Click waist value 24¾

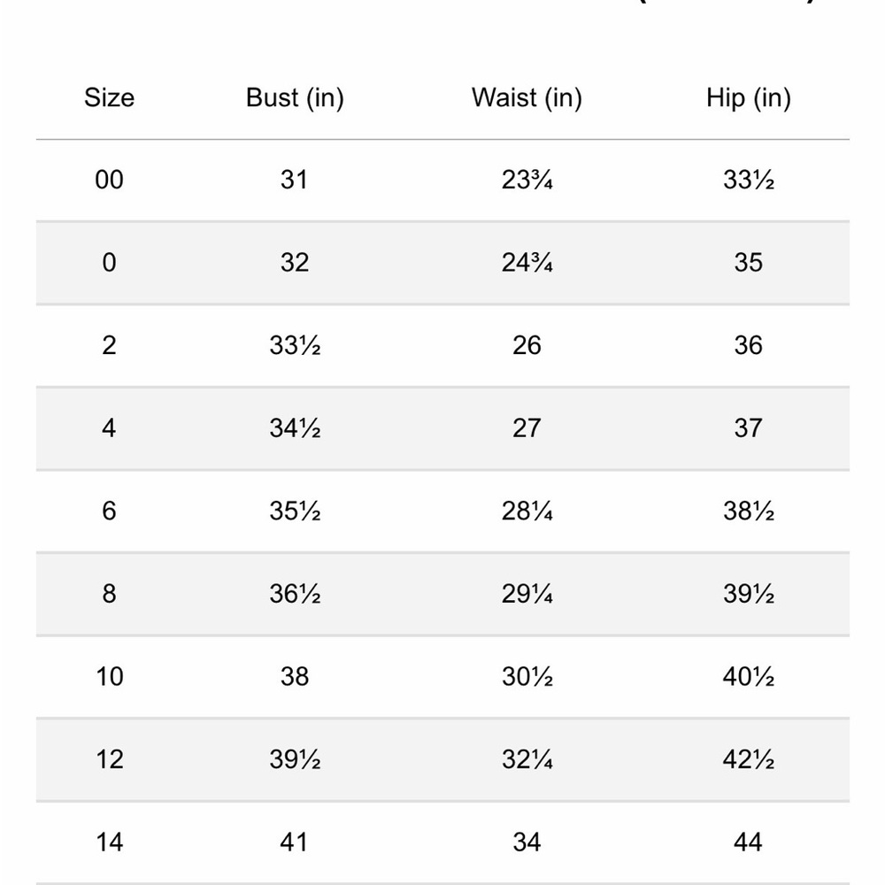527,263
